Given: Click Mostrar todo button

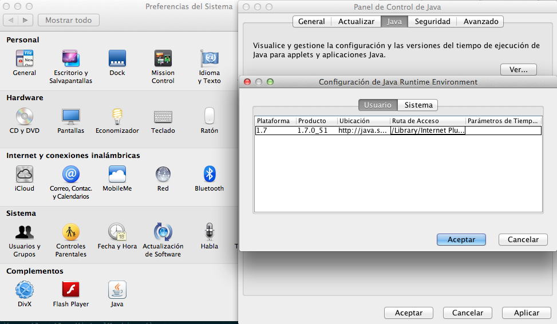Looking at the screenshot, I should click(x=69, y=20).
